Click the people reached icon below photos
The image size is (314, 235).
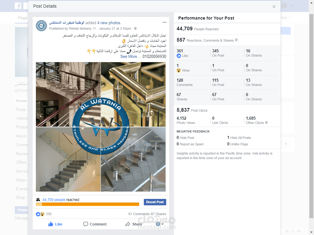[x=38, y=200]
